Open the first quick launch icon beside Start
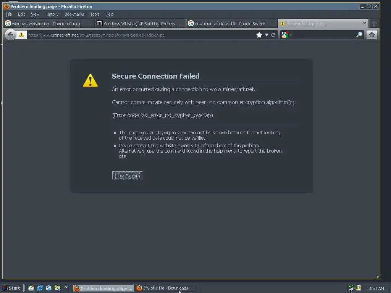This screenshot has height=293, width=391. tap(31, 288)
